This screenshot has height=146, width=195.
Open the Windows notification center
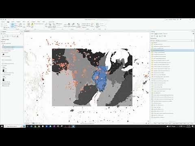(x=193, y=126)
